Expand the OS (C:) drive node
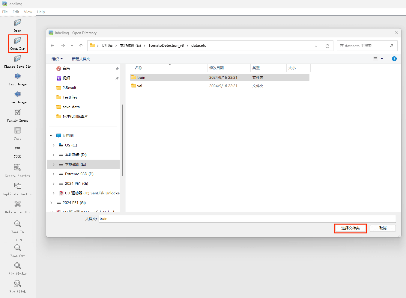Image resolution: width=406 pixels, height=298 pixels. [54, 145]
